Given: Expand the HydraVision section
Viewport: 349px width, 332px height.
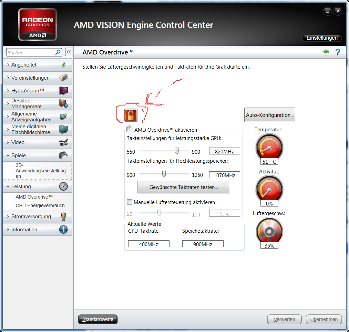Looking at the screenshot, I should [x=8, y=91].
